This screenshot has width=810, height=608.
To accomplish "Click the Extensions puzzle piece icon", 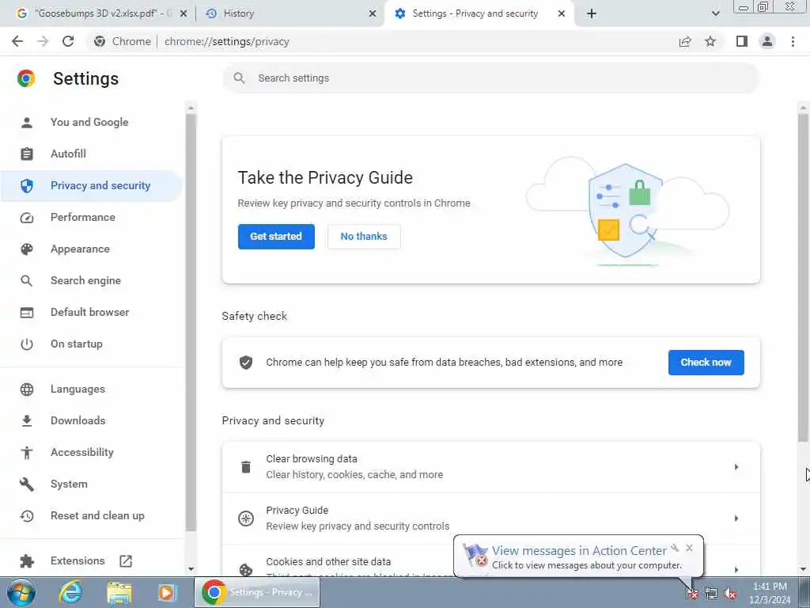I will pos(27,561).
